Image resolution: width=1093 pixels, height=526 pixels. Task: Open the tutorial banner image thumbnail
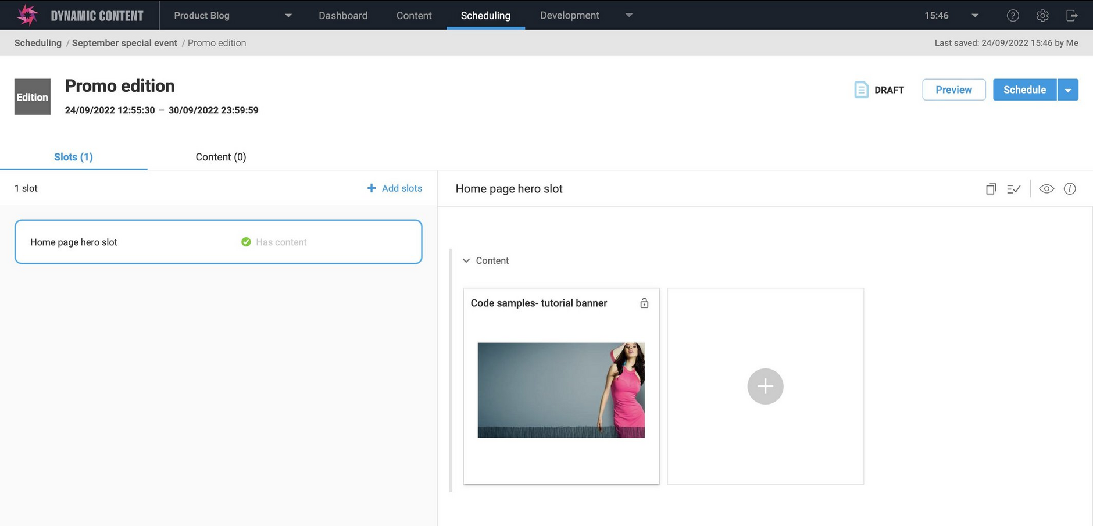pyautogui.click(x=561, y=390)
